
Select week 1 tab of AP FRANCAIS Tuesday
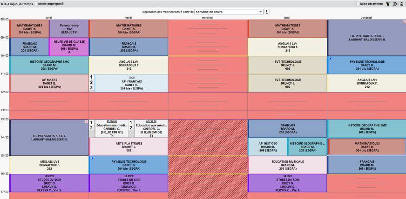(x=91, y=77)
